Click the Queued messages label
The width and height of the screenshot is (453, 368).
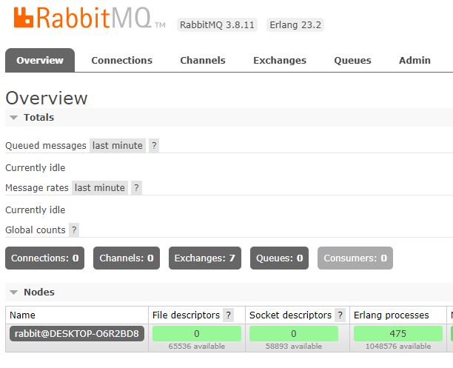46,145
